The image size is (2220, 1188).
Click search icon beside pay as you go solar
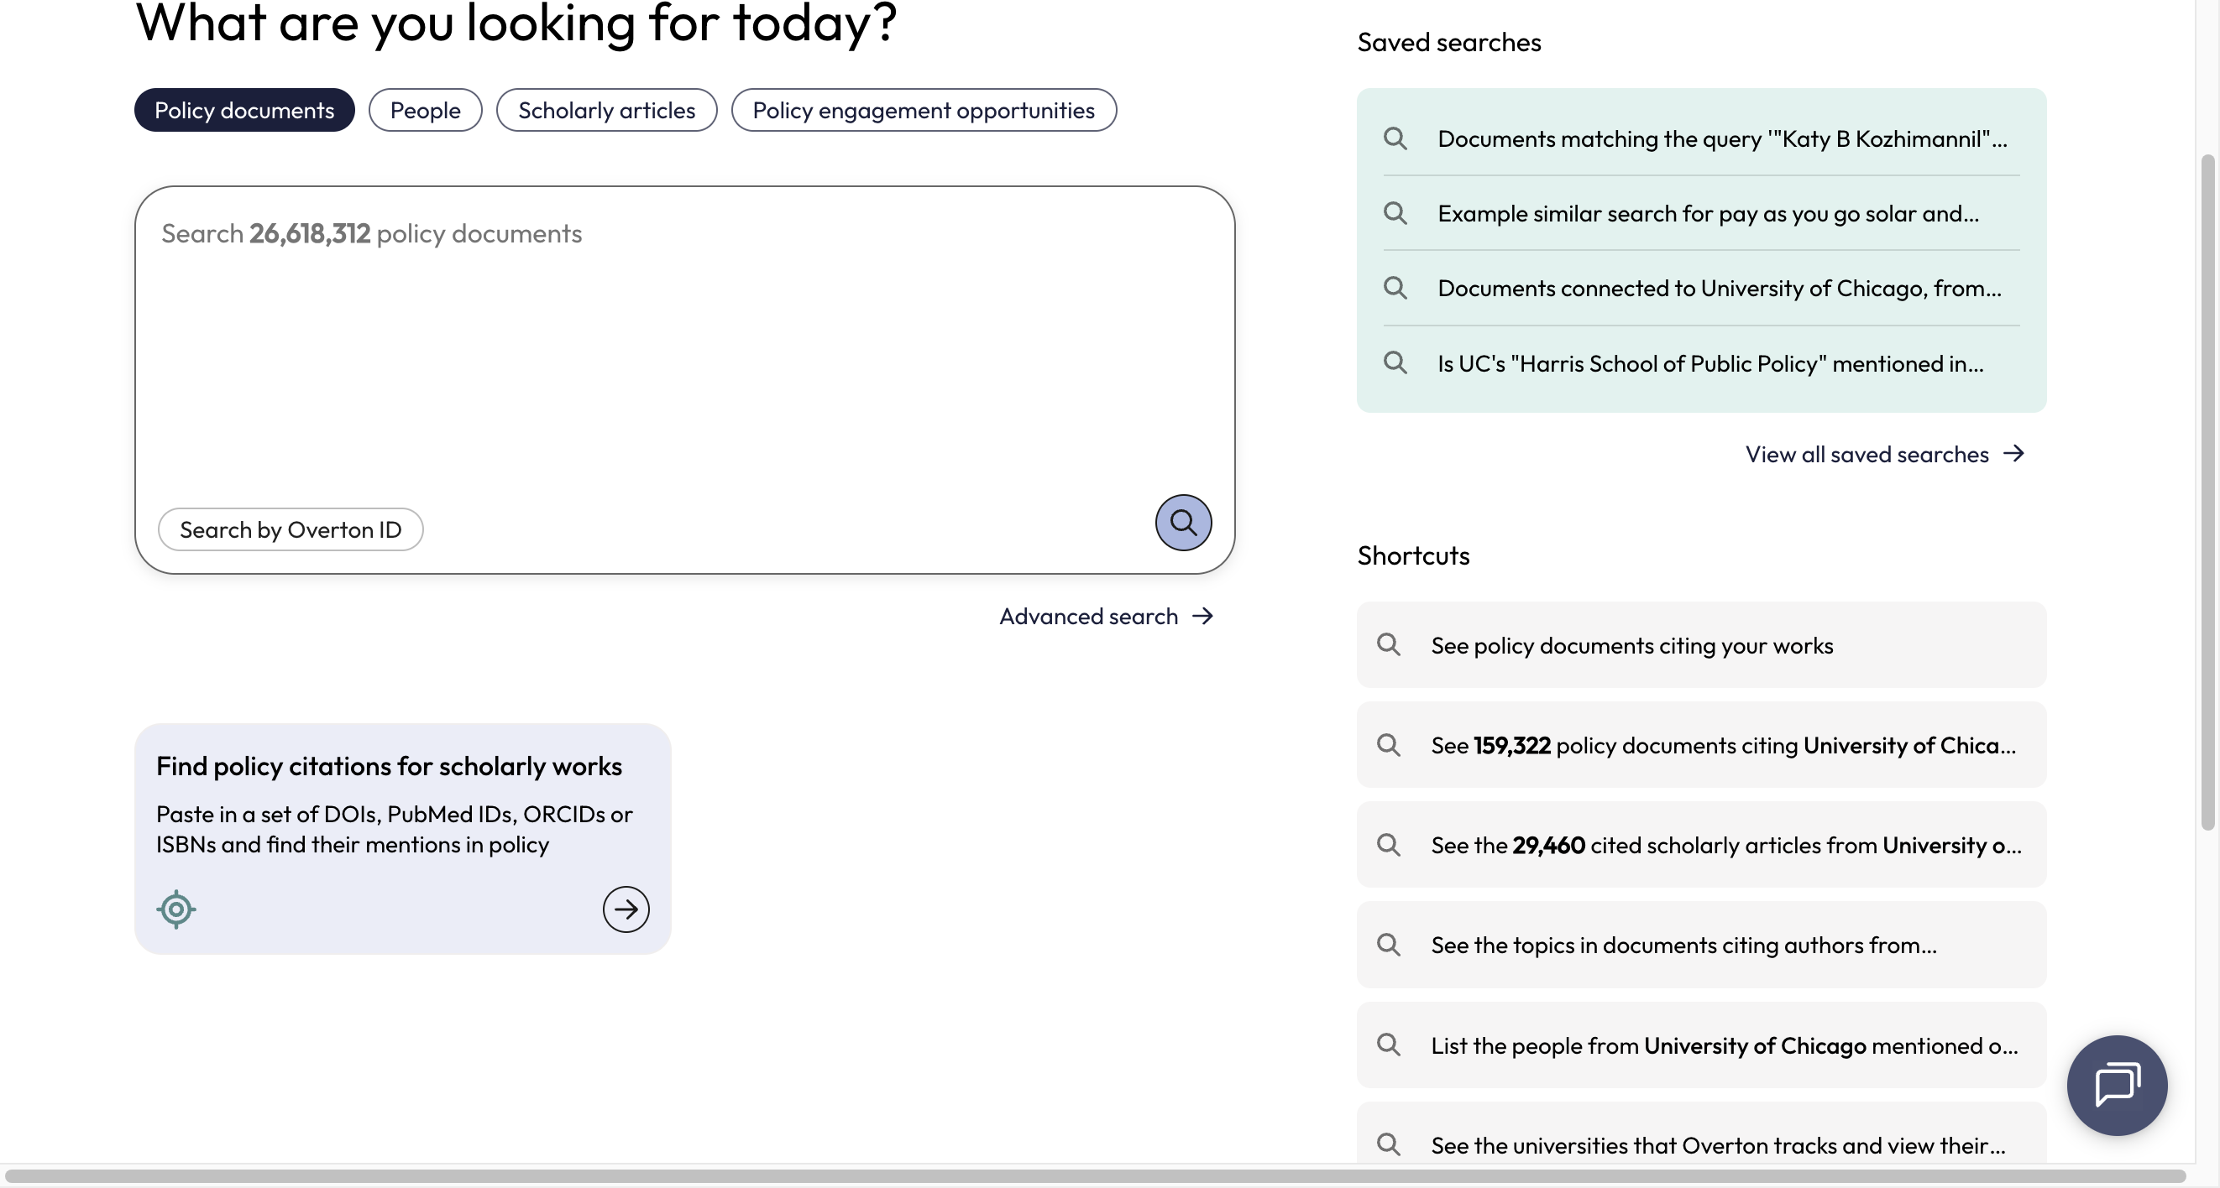coord(1395,212)
